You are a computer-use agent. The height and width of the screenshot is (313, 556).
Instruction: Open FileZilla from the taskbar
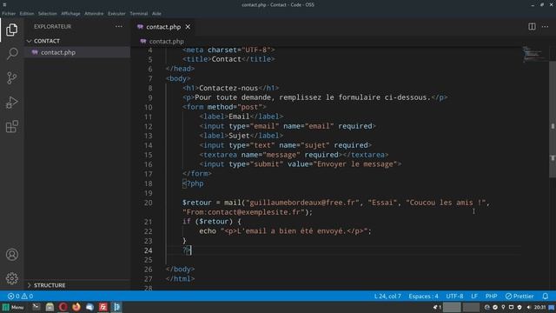point(103,307)
